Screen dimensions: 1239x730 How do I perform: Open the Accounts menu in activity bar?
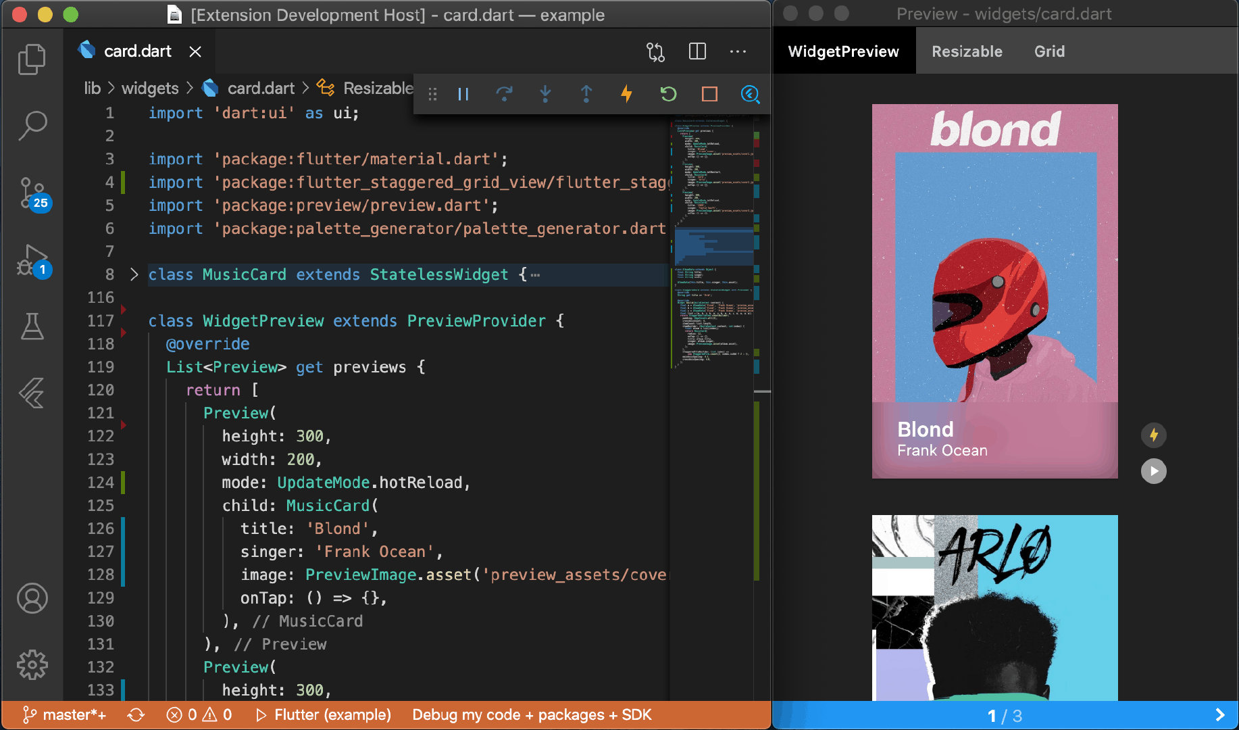[x=32, y=598]
